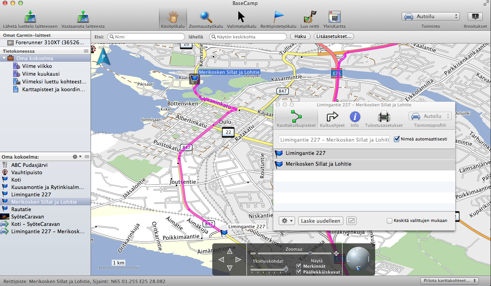Image resolution: width=491 pixels, height=286 pixels.
Task: Click the Luo reitti toolbar icon
Action: coord(309,17)
